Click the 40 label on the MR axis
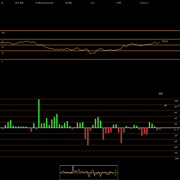The image size is (180, 180). click(x=176, y=118)
